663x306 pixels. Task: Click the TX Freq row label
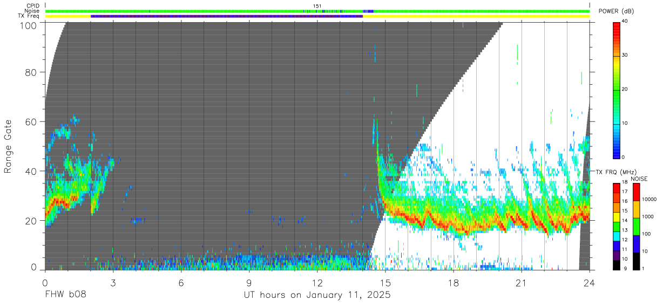29,16
